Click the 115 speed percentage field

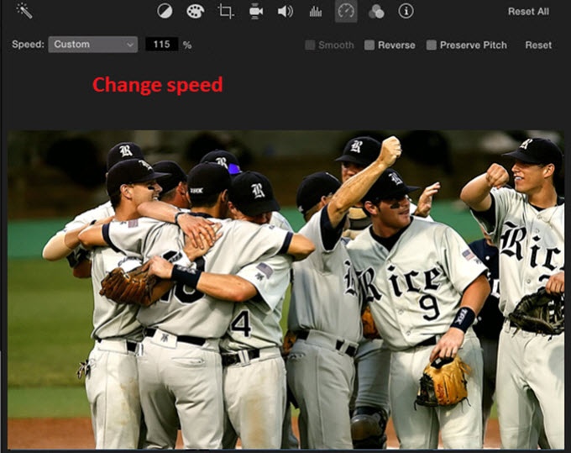tap(161, 45)
